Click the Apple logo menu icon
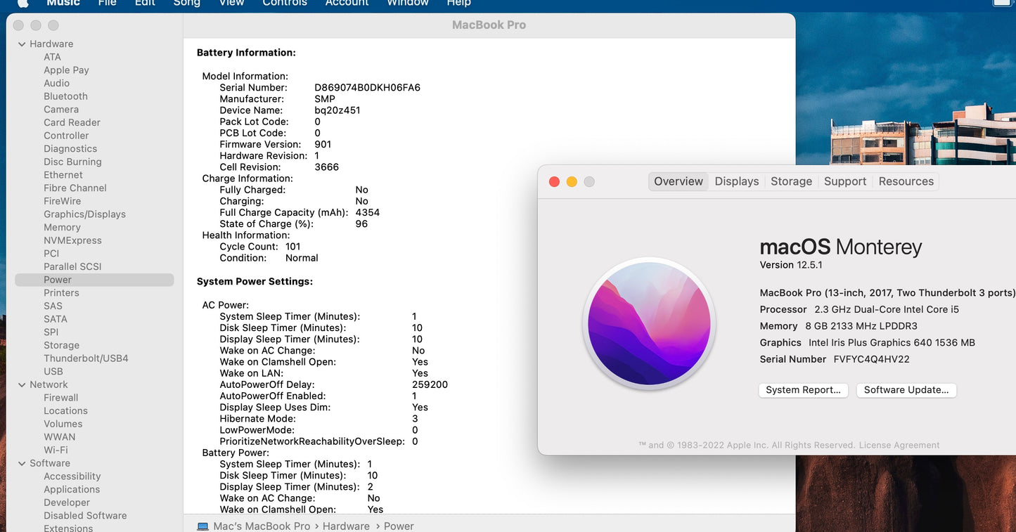Image resolution: width=1016 pixels, height=532 pixels. tap(22, 3)
